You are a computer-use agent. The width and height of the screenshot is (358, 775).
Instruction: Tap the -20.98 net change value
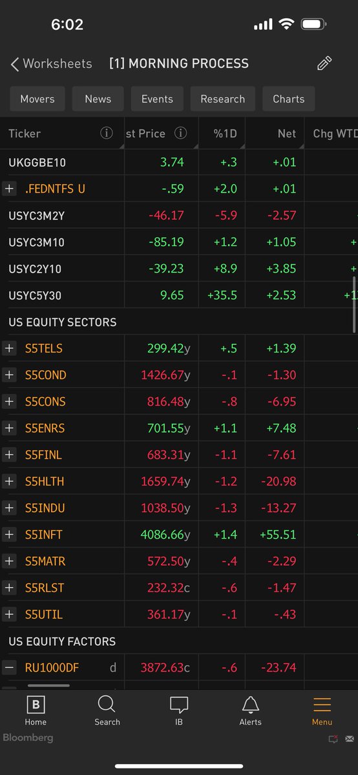click(278, 481)
